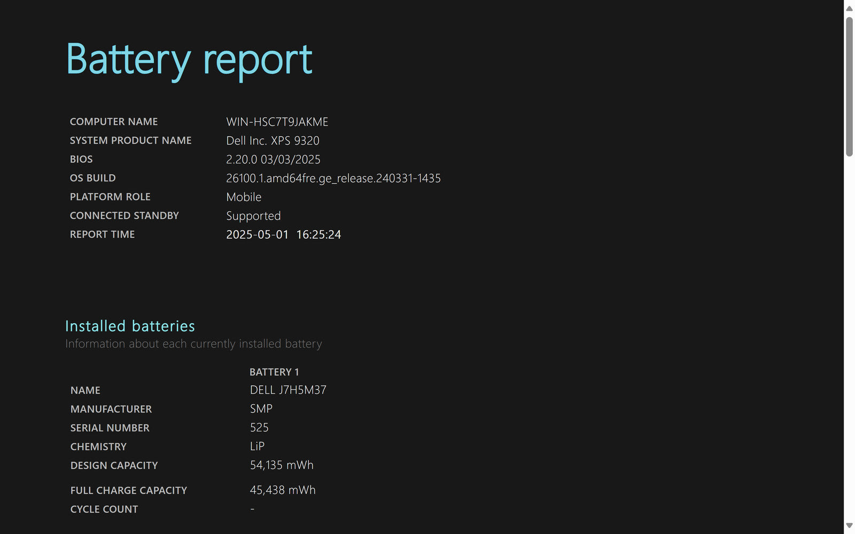Click the Information about each installed battery subtitle
The image size is (855, 534).
click(193, 344)
